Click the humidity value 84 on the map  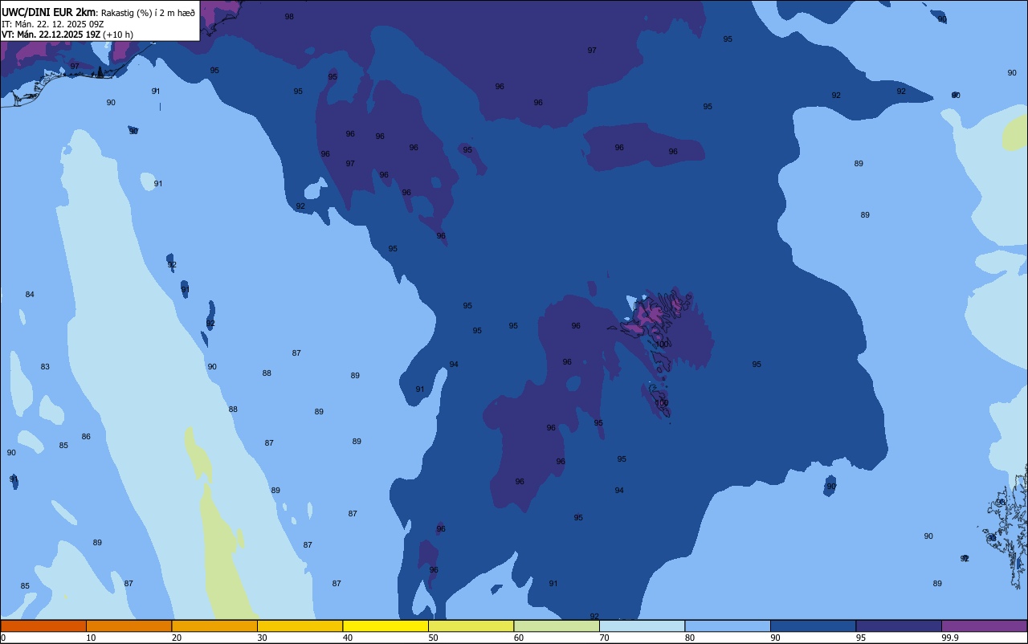coord(30,295)
